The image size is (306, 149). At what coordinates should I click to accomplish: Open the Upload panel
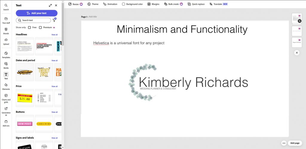[x=6, y=41]
